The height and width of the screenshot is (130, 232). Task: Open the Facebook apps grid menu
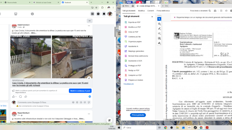point(93,14)
